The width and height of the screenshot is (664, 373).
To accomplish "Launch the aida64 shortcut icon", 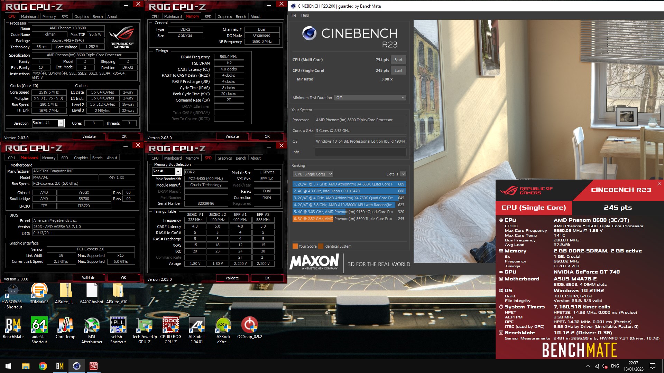I will click(39, 330).
